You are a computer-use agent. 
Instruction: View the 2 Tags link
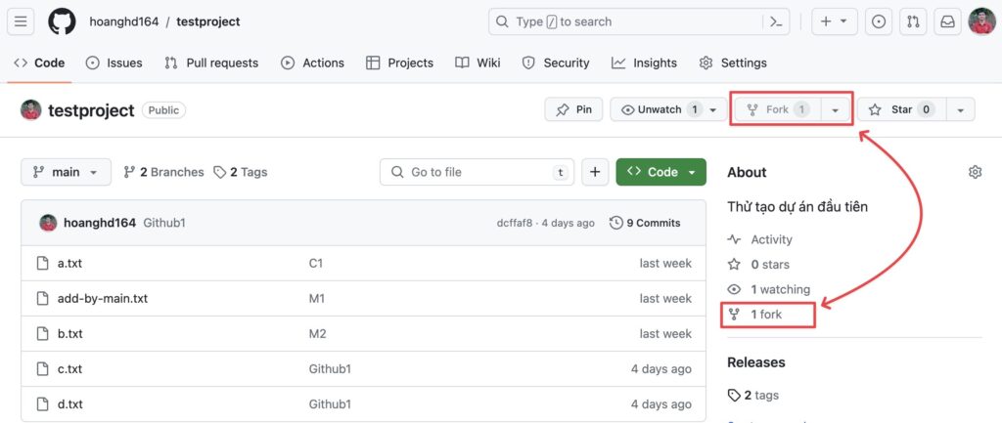point(241,172)
